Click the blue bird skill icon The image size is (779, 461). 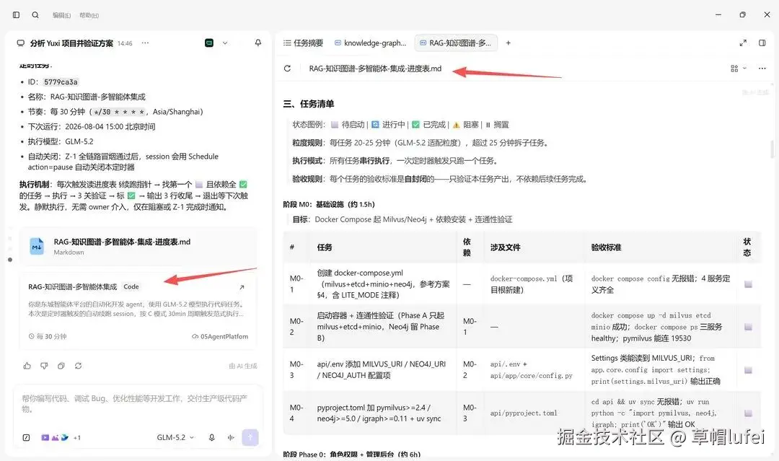pos(65,438)
